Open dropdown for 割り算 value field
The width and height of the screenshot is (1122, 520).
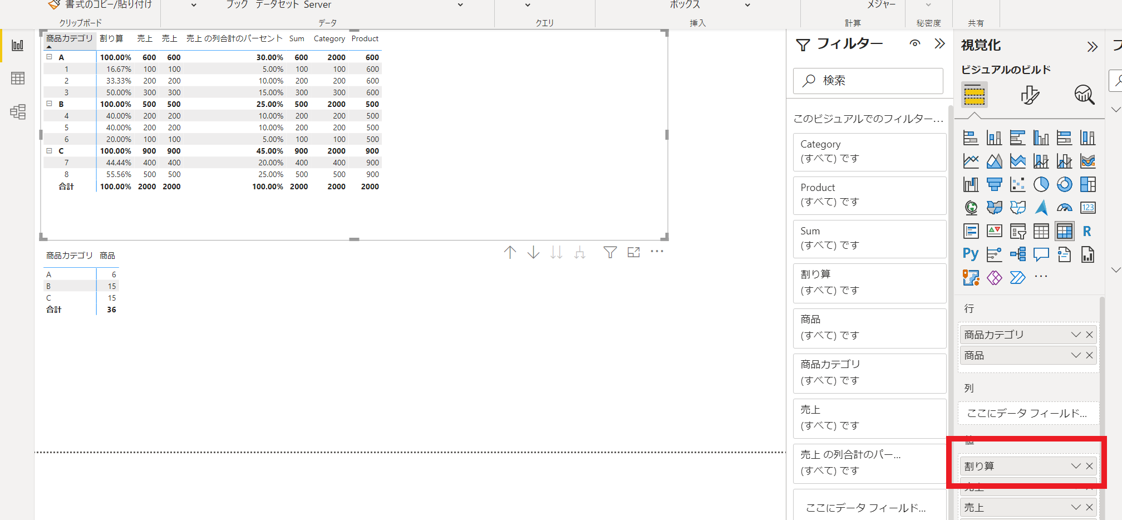tap(1075, 466)
